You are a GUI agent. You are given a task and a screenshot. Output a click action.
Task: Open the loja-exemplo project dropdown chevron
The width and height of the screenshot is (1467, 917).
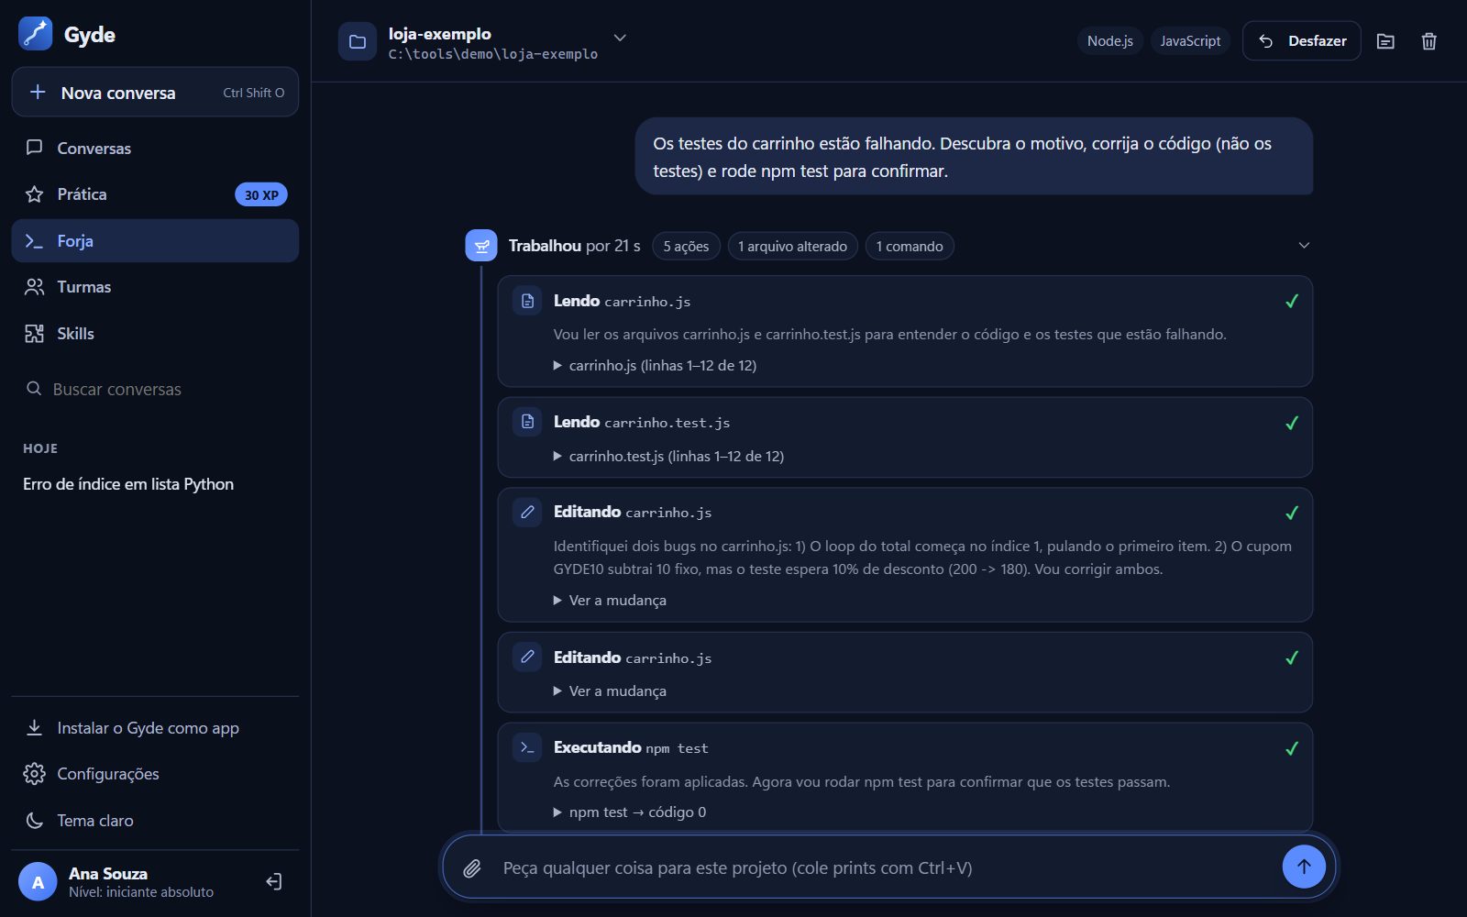pos(620,38)
